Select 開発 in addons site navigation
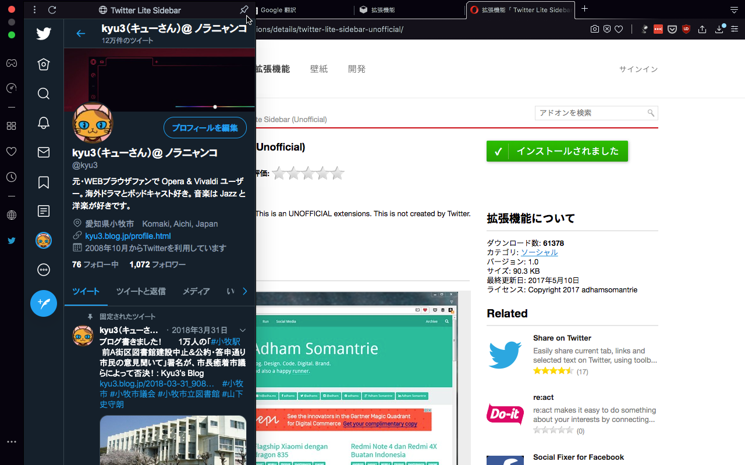The width and height of the screenshot is (745, 465). tap(357, 69)
